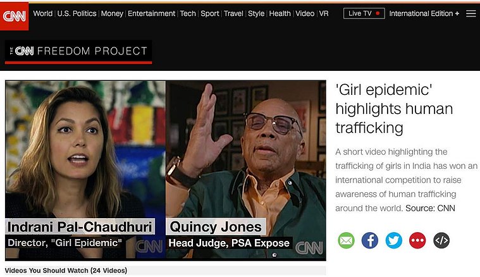
Task: Open the Entertainment section
Action: coord(152,13)
